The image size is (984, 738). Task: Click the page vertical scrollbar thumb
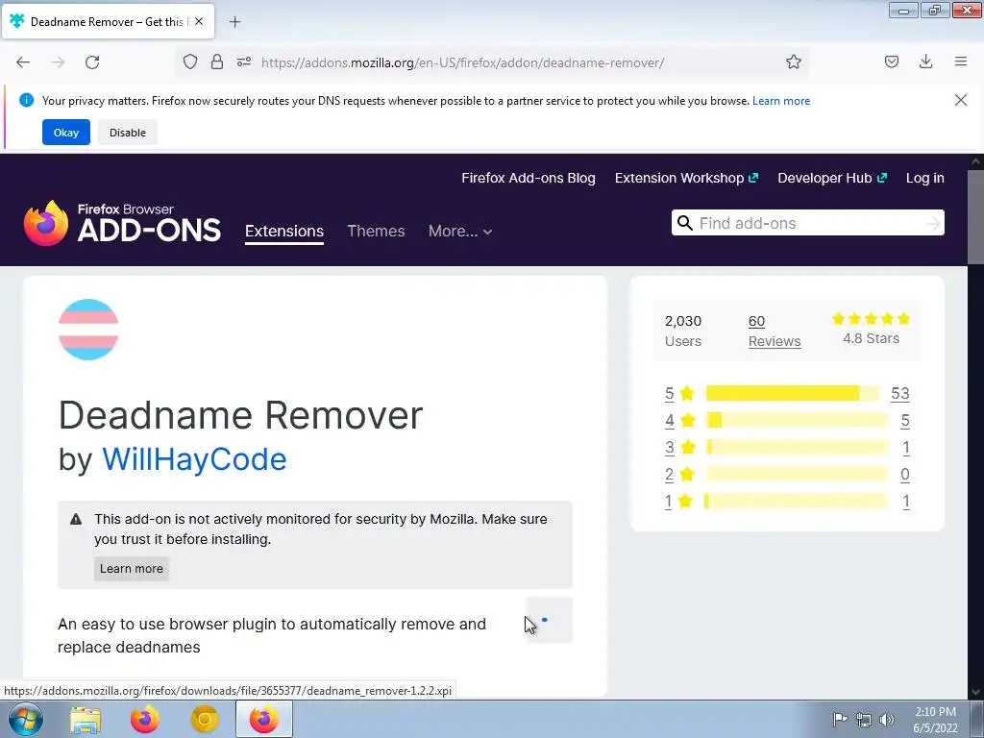click(x=976, y=216)
